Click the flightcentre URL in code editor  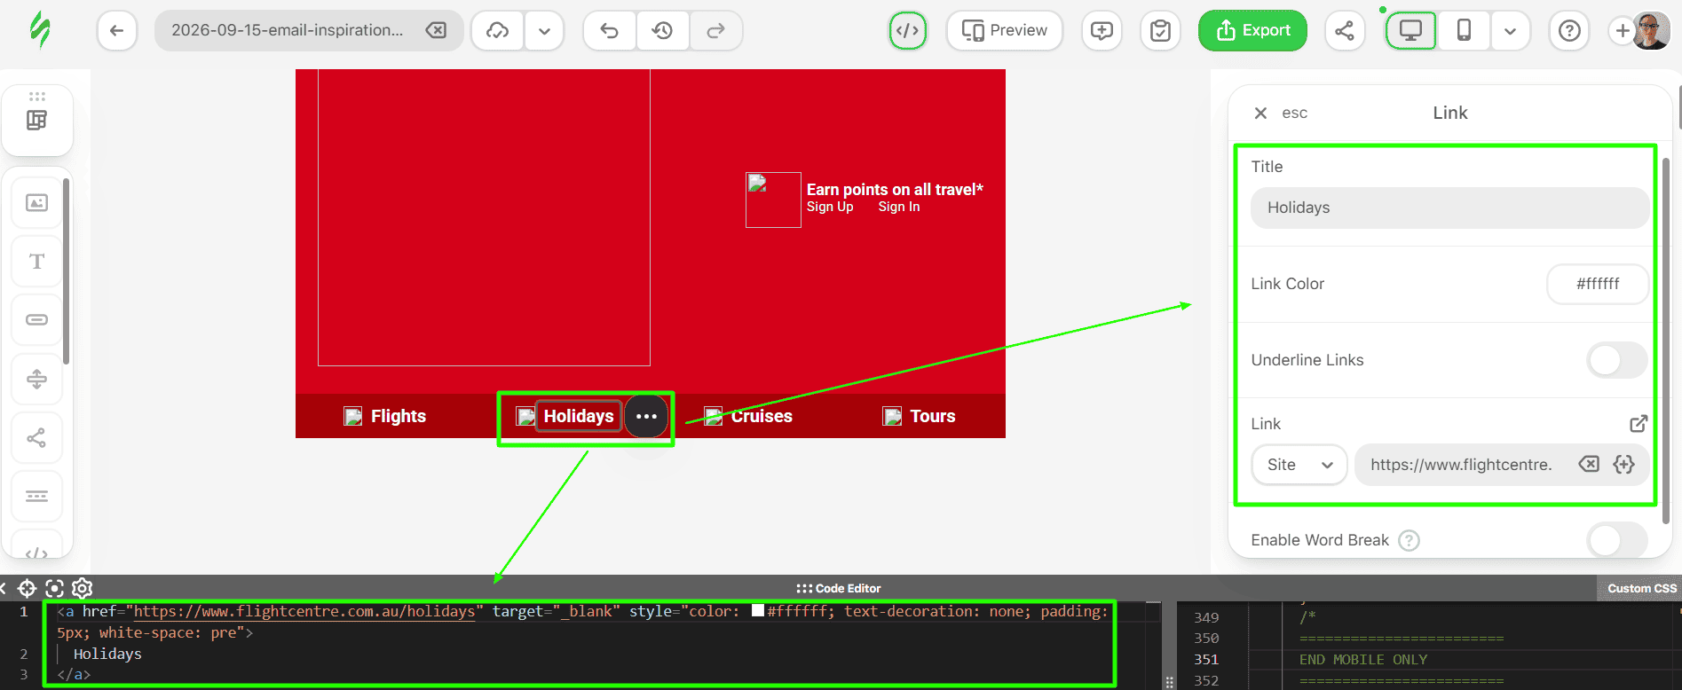coord(304,611)
